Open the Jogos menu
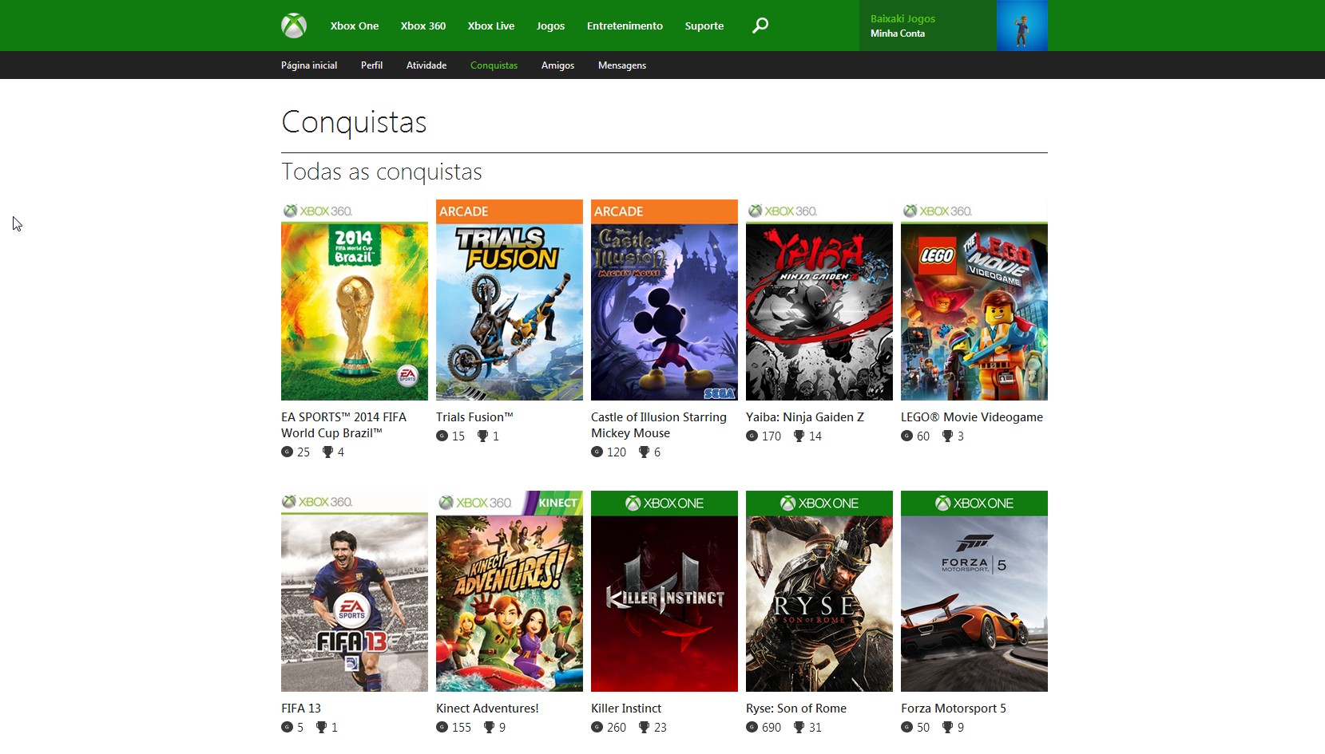 click(550, 26)
